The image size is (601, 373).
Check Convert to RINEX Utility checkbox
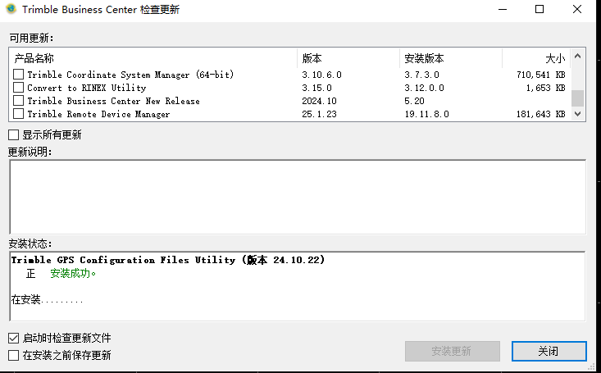pos(18,88)
